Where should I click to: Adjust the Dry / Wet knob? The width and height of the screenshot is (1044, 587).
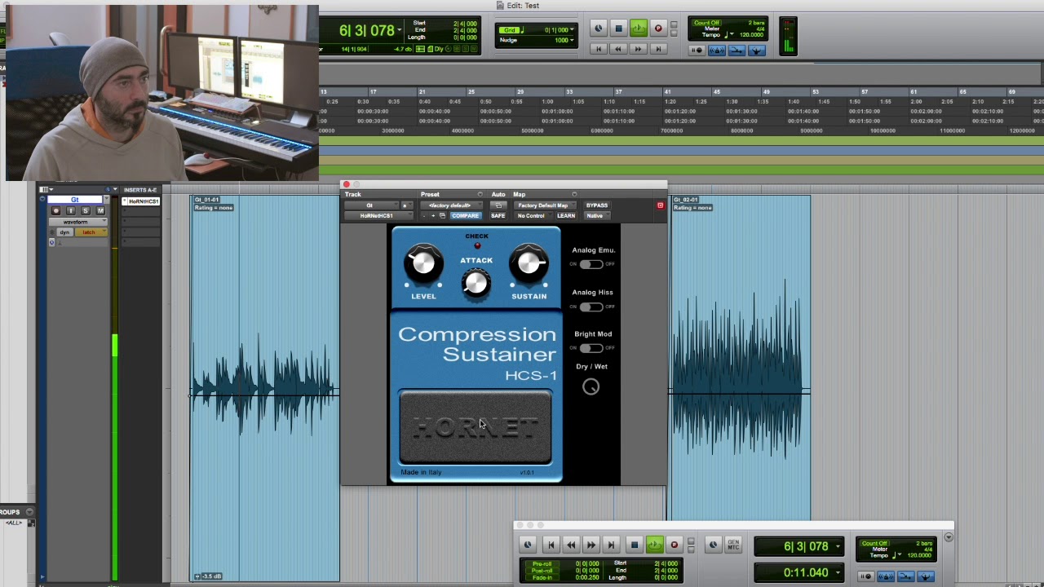(591, 387)
